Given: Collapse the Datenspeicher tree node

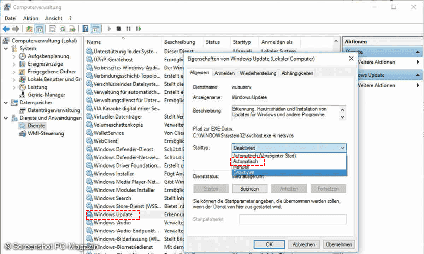Looking at the screenshot, I should [x=6, y=103].
